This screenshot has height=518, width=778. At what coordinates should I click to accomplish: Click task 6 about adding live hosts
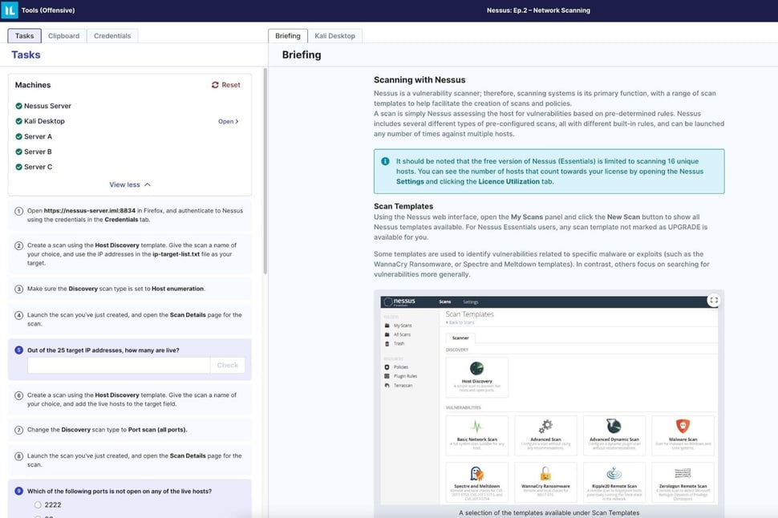[129, 399]
